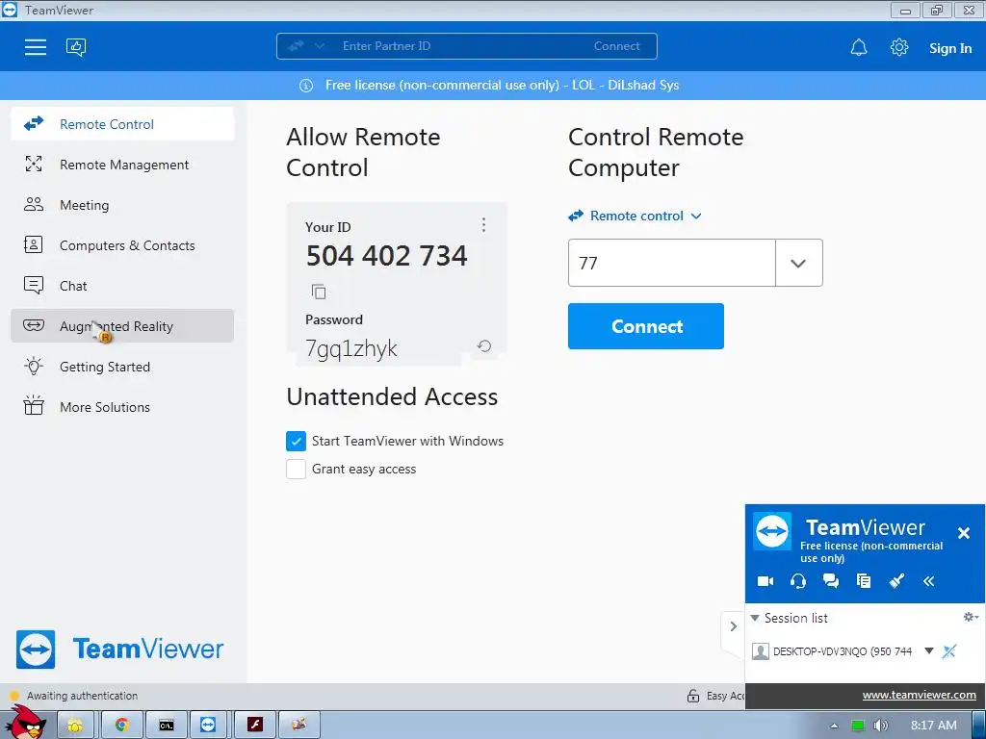Open Remote Management section

[x=122, y=165]
